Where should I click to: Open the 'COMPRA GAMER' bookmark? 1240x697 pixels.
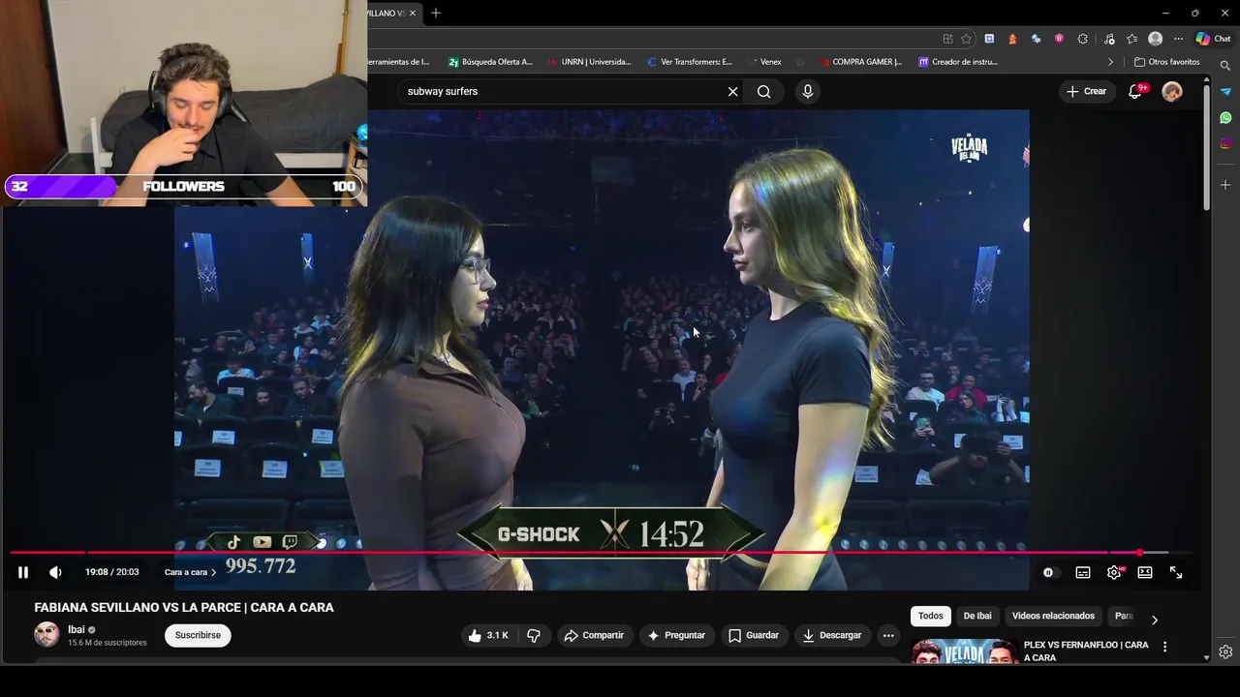pyautogui.click(x=859, y=62)
